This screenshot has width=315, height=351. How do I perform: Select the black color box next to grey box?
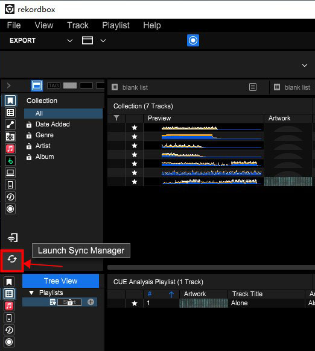click(86, 85)
